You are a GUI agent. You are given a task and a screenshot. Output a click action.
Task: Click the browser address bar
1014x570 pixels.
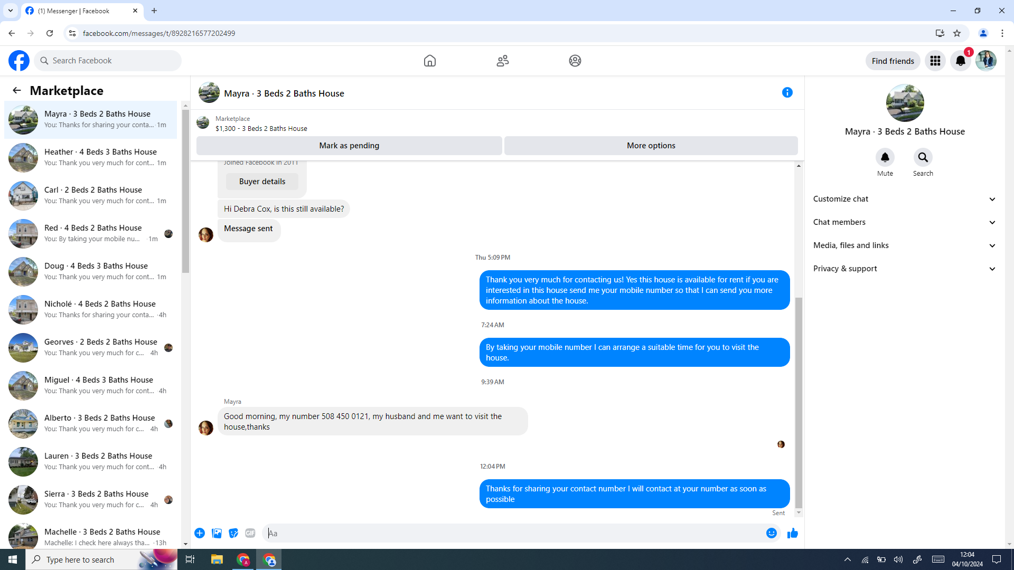coord(502,33)
